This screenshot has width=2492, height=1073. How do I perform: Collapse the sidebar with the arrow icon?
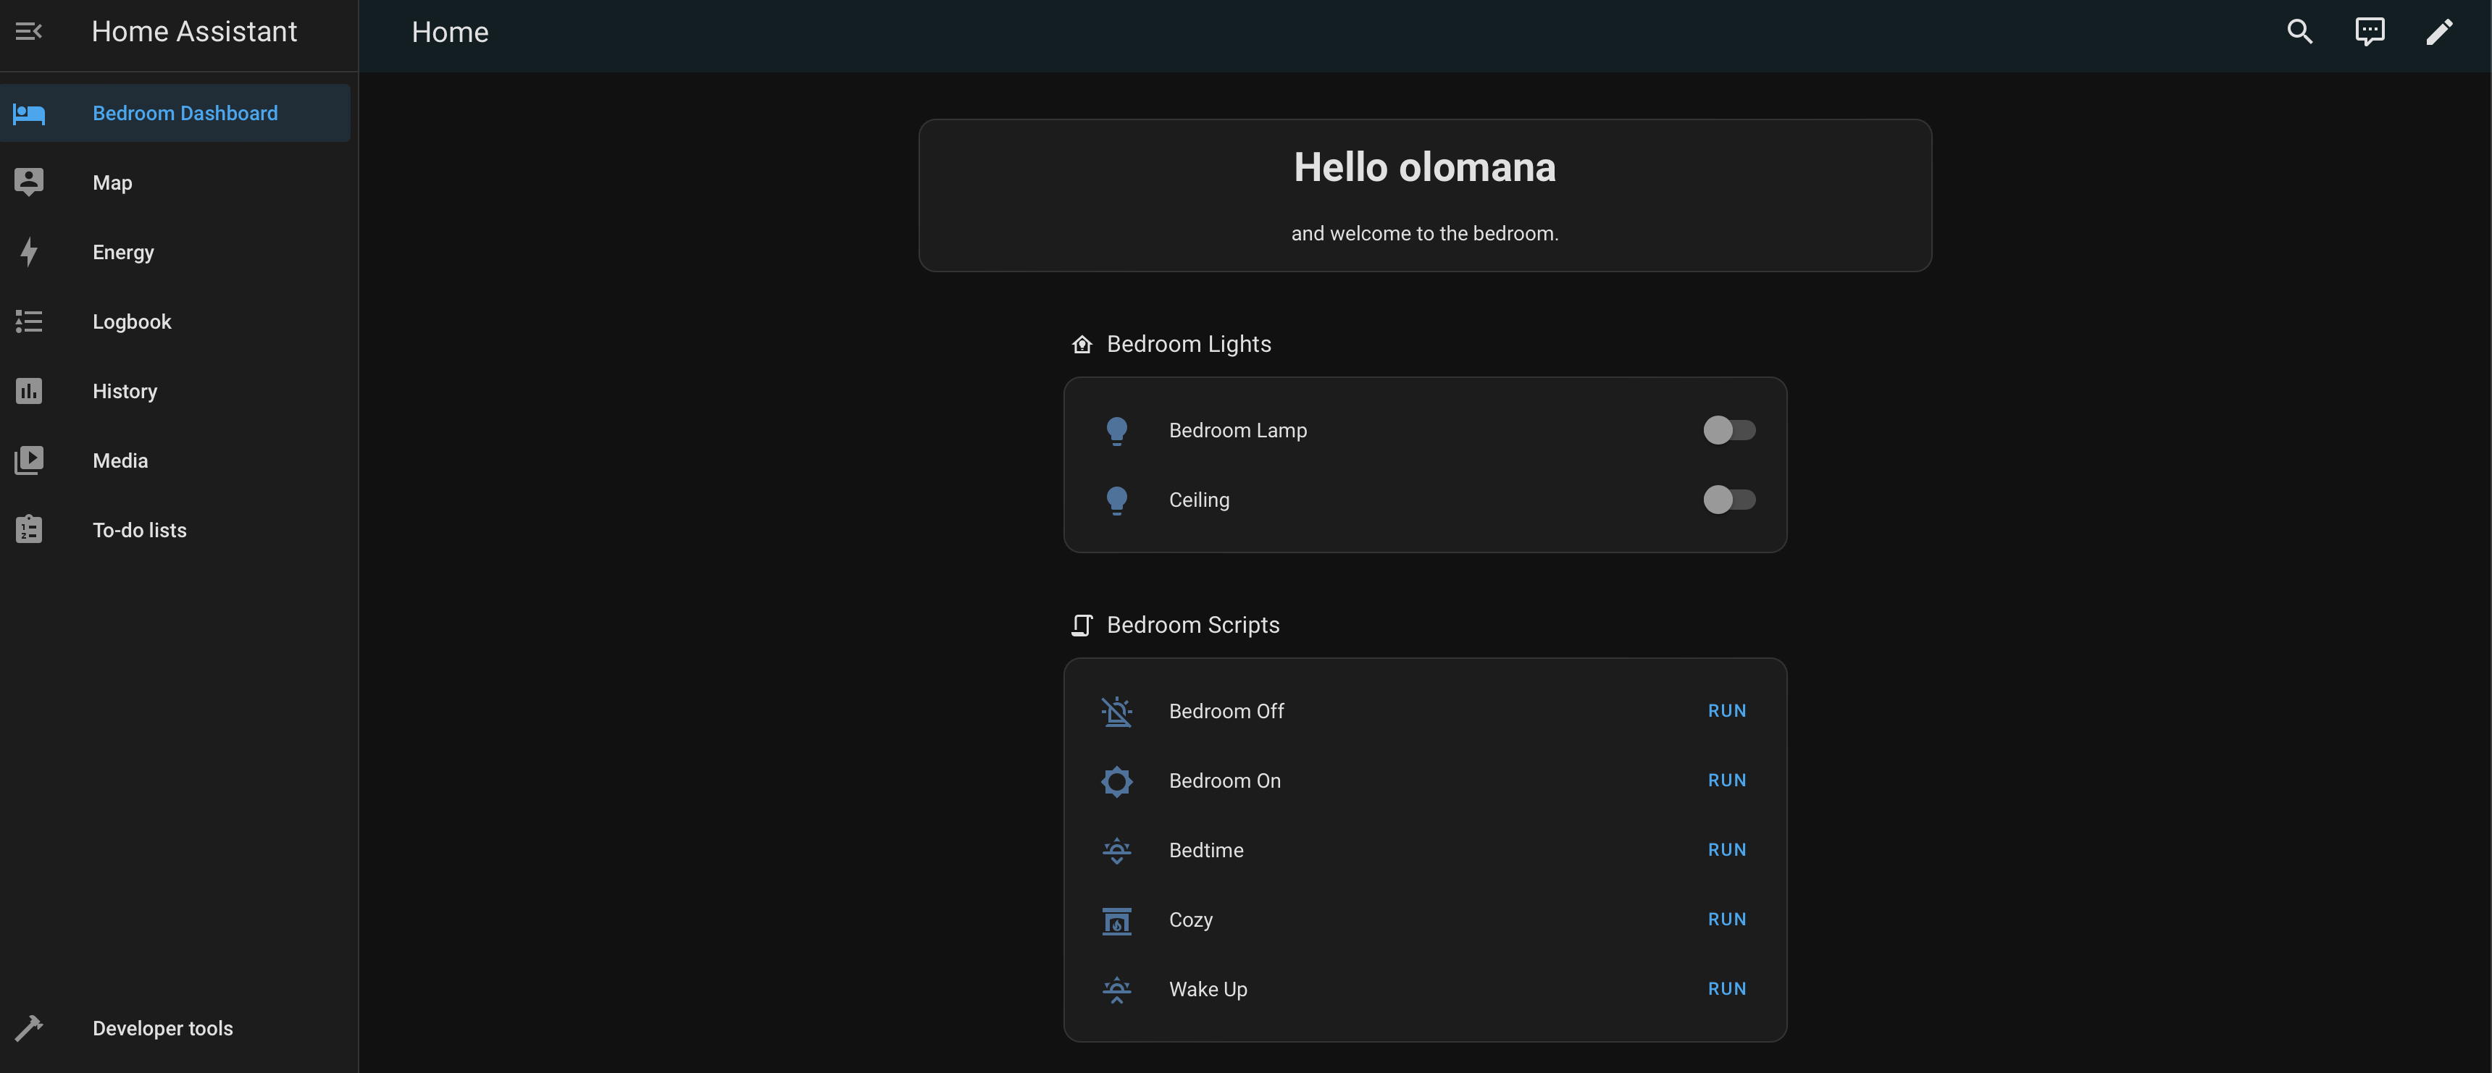(x=28, y=31)
